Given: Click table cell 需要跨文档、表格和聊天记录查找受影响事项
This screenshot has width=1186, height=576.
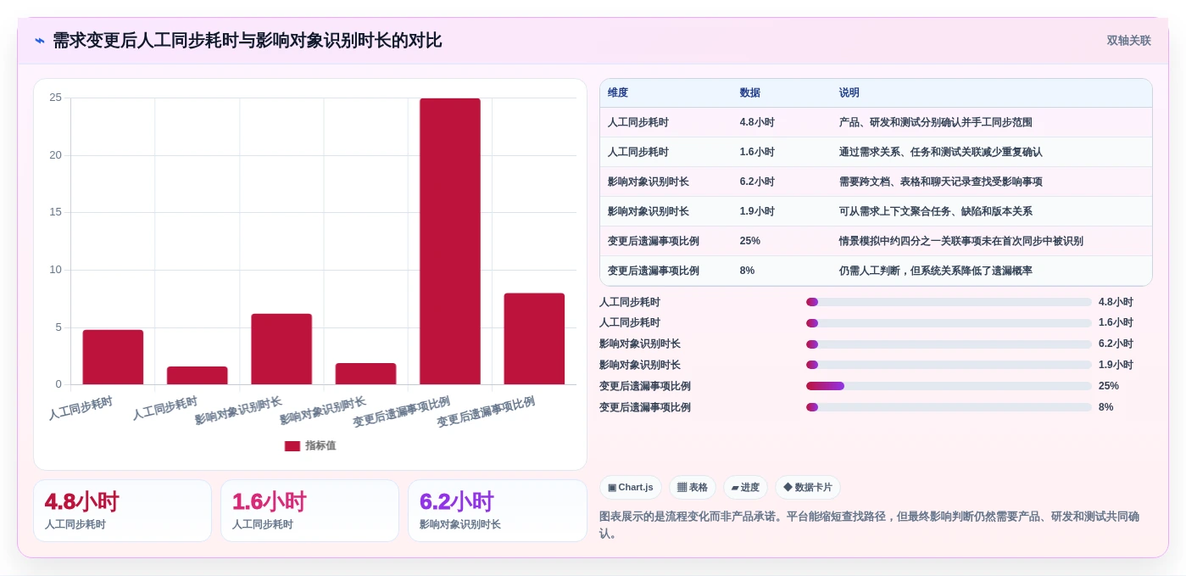Looking at the screenshot, I should 941,182.
